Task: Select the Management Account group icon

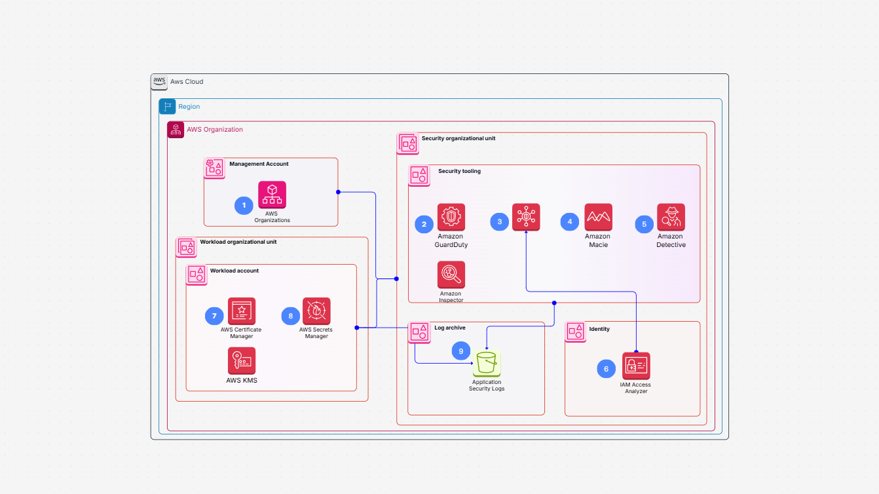Action: click(x=214, y=168)
